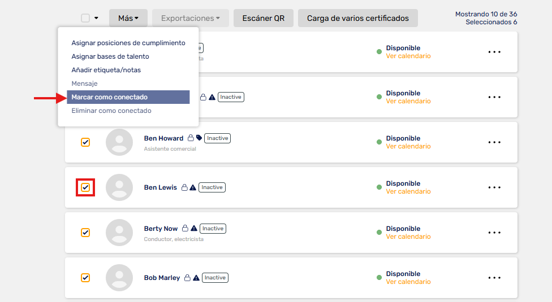Screen dimensions: 552x302
Task: Collapse the Más dropdown menu
Action: click(128, 18)
